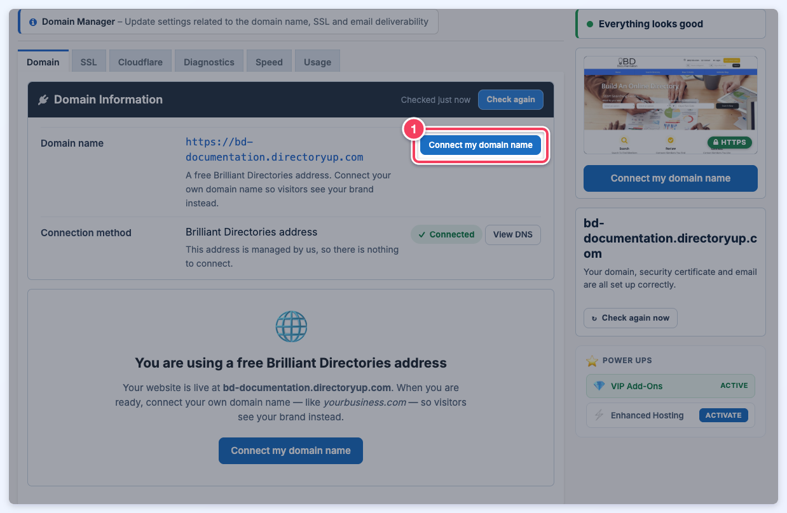Click the green HTTPS lock badge
Viewport: 787px width, 513px height.
(729, 142)
